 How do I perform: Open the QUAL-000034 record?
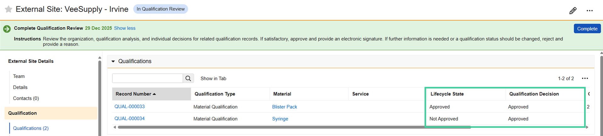point(129,119)
